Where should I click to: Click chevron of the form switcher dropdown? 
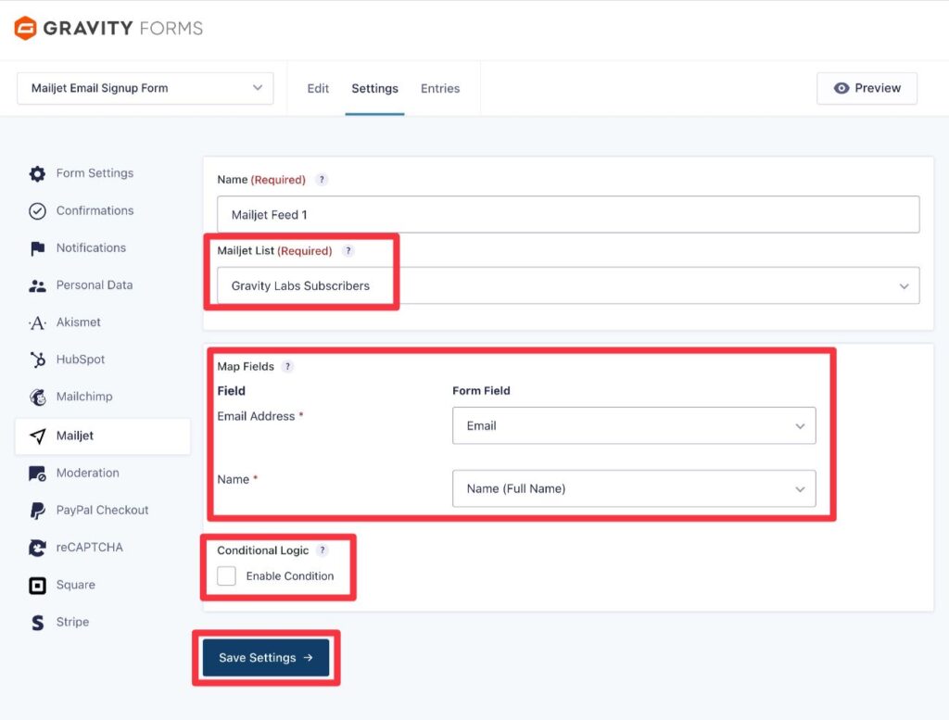coord(258,88)
